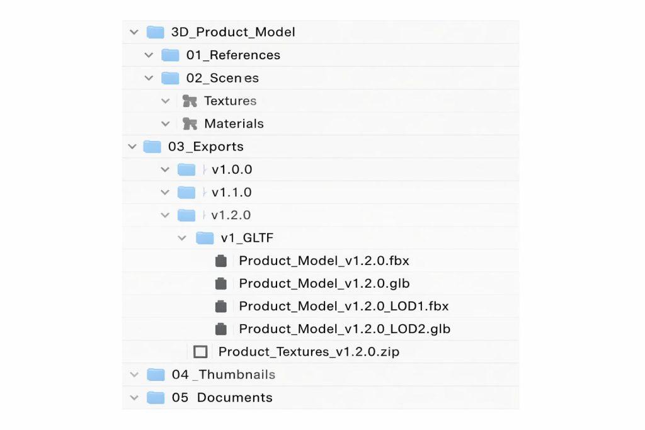Click the Product_Model_v1.2.0_LOD2.glb file icon
The width and height of the screenshot is (645, 430).
click(220, 329)
